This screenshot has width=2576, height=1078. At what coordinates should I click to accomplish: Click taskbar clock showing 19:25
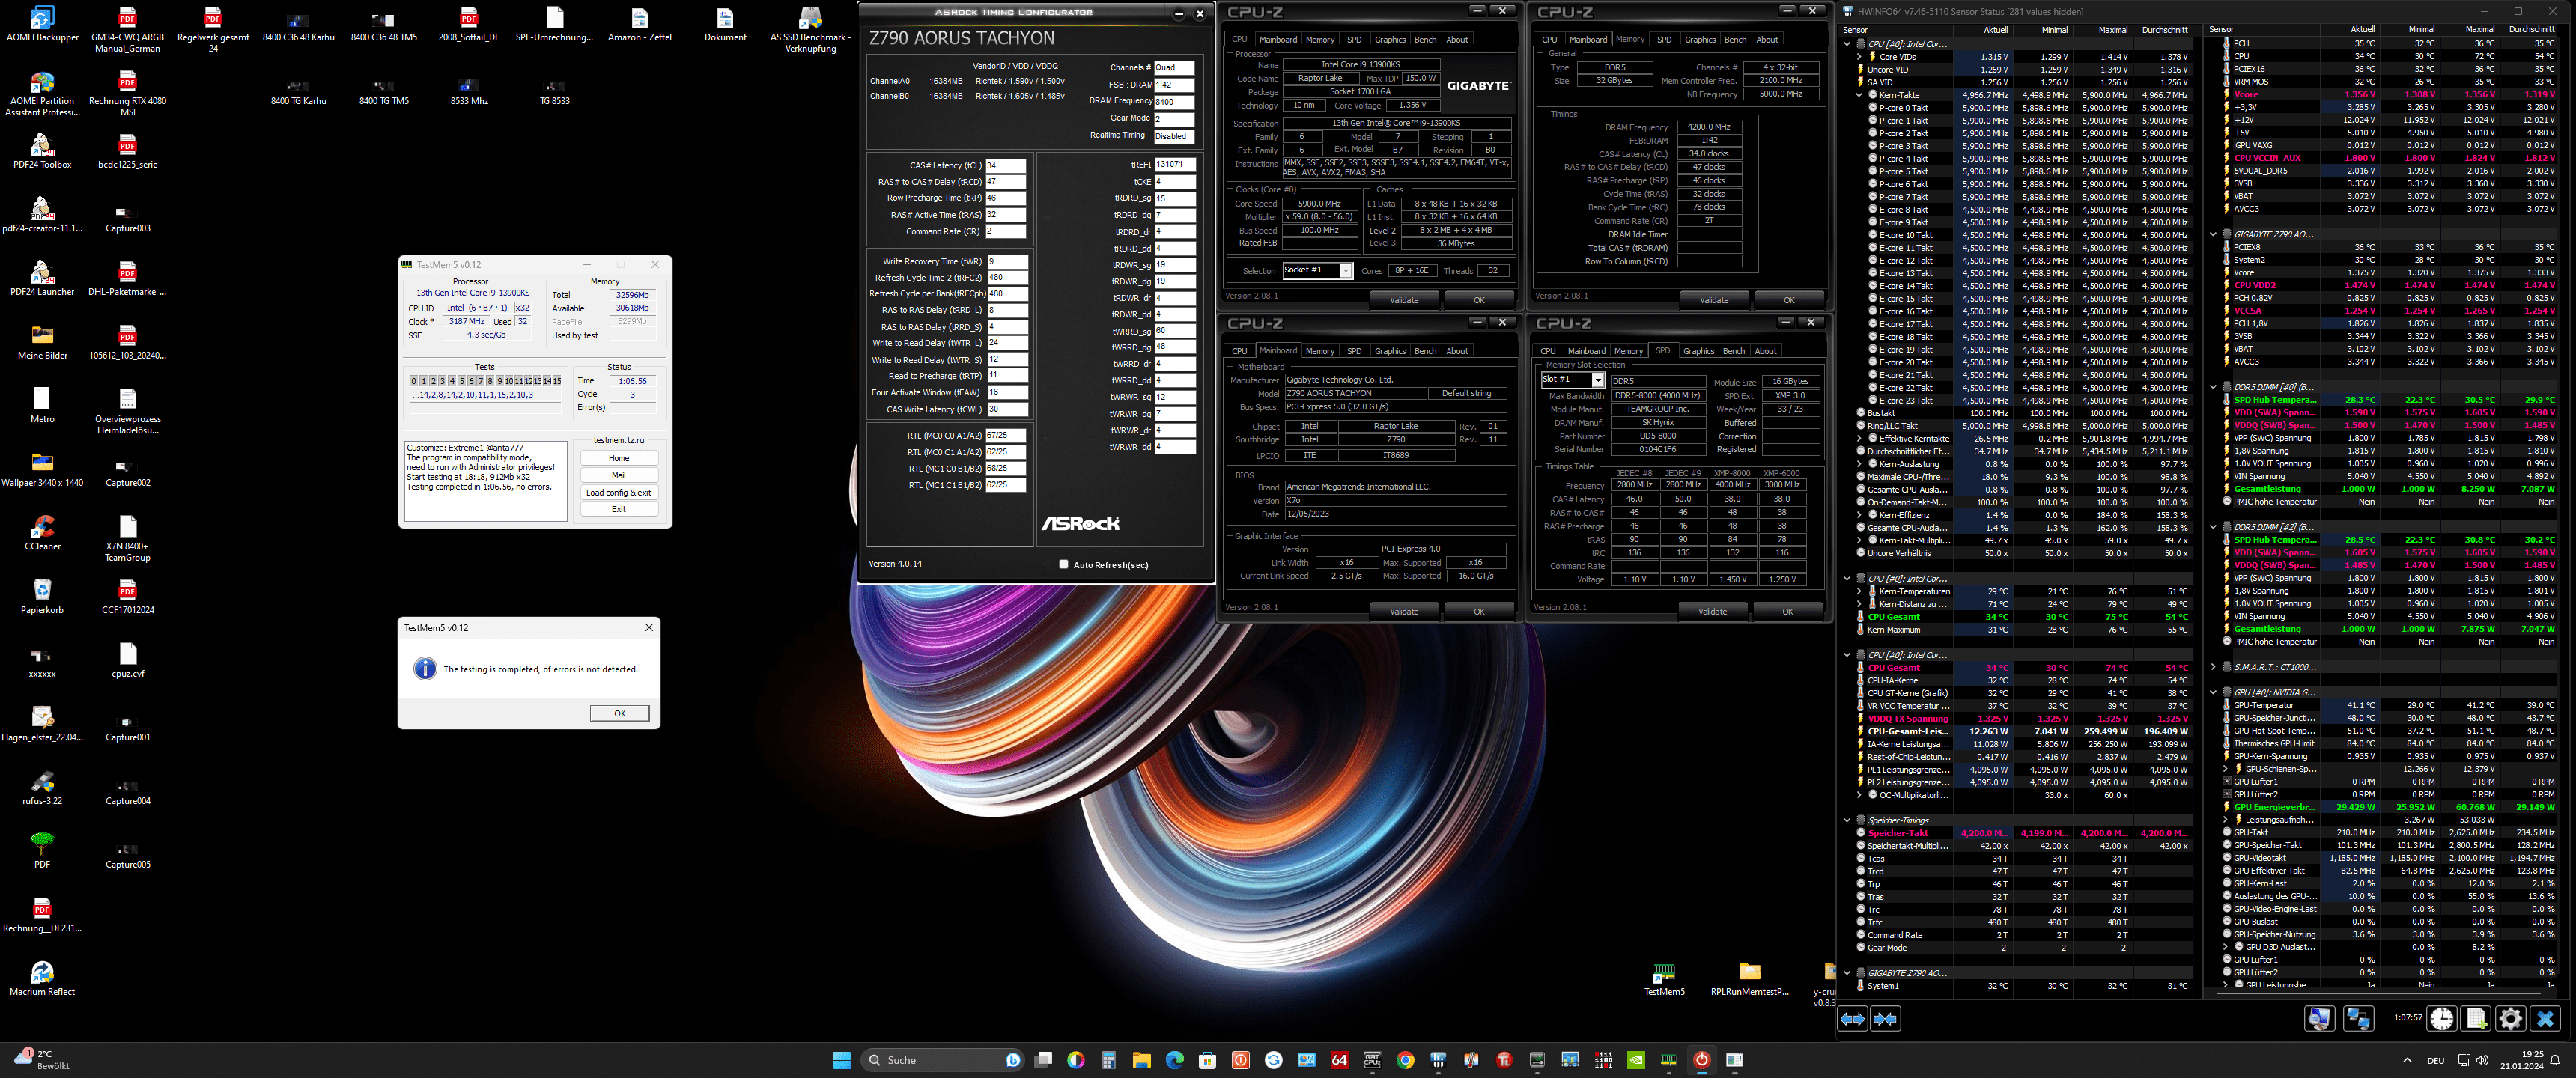click(2521, 1060)
